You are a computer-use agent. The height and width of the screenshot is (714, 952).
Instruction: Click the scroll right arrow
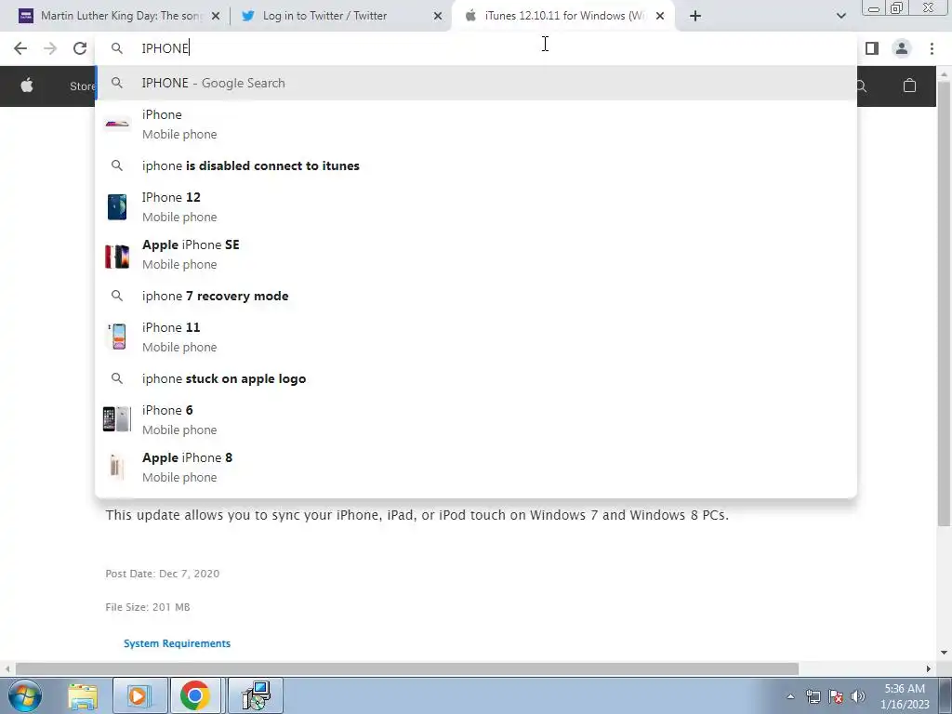click(x=929, y=668)
